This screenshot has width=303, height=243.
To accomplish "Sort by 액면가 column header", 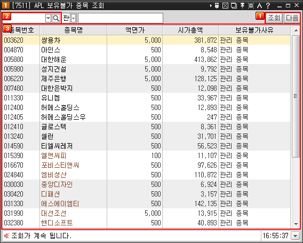I will [x=134, y=30].
